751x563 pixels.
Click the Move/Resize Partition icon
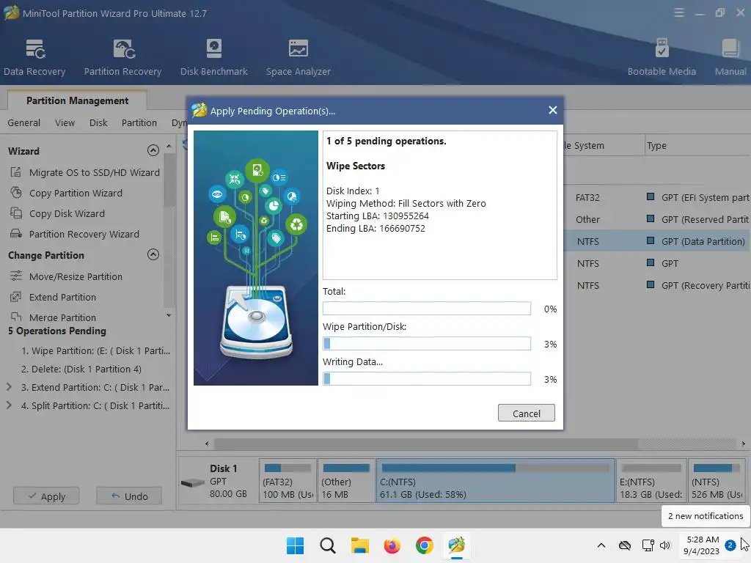16,276
